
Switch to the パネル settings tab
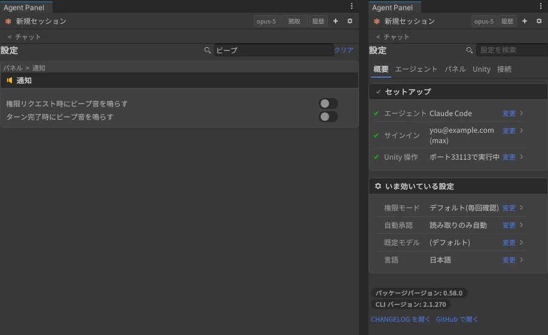click(x=455, y=69)
